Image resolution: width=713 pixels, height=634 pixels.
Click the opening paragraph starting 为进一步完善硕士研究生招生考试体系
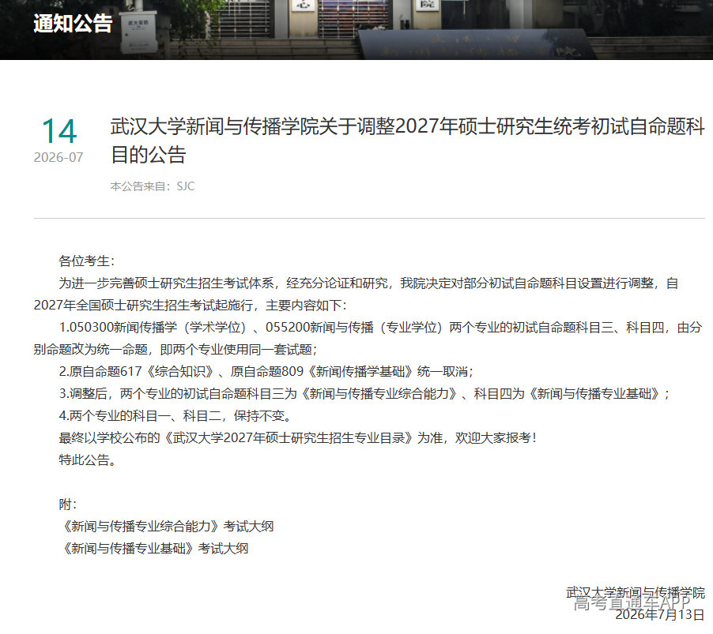coord(356,294)
